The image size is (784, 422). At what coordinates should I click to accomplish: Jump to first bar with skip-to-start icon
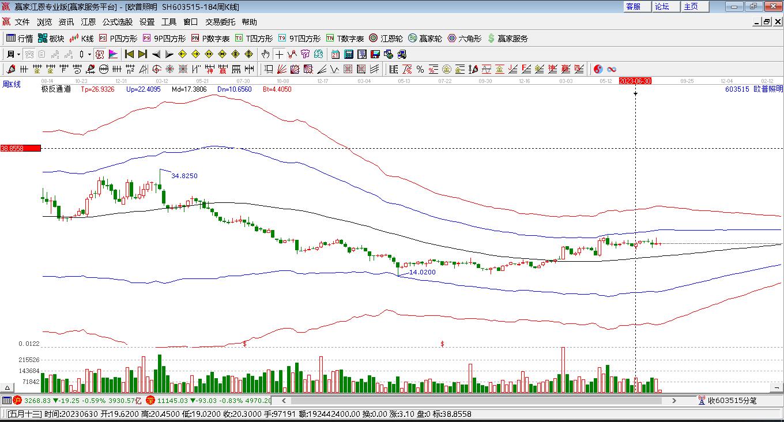[x=129, y=54]
